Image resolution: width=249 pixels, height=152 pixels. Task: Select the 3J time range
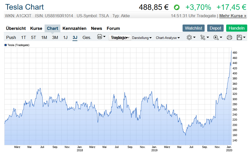(75, 37)
